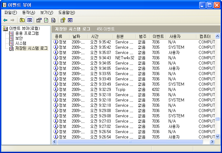This screenshot has width=222, height=153.
Task: Open the 동작(A) menu
Action: coord(28,12)
